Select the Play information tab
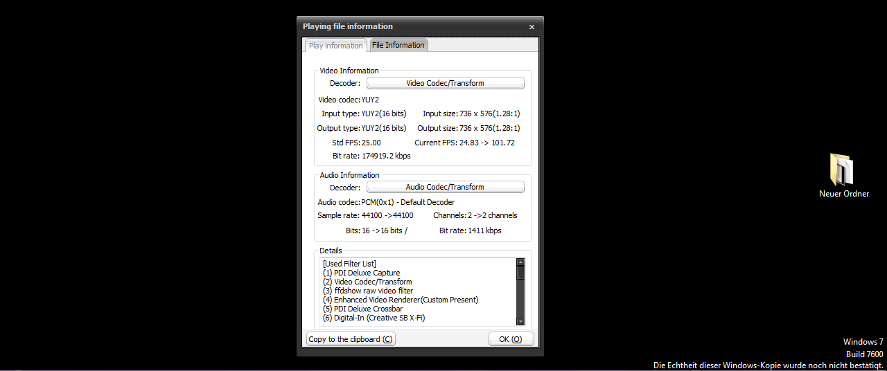887x371 pixels. (x=335, y=46)
